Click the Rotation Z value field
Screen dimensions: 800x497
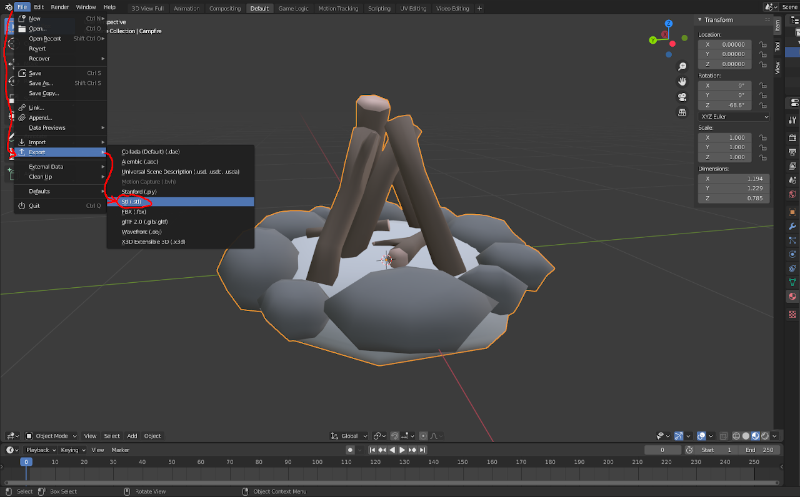725,106
